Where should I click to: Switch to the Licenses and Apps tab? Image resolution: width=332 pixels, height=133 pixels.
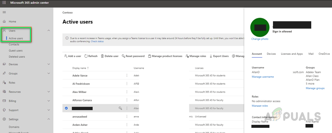click(292, 54)
